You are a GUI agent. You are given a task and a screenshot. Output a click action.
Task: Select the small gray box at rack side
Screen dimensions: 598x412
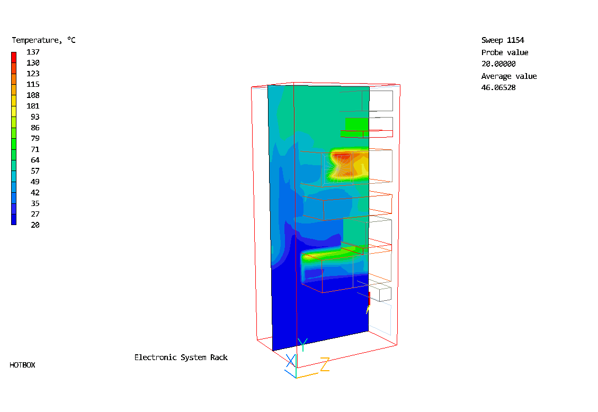380,293
